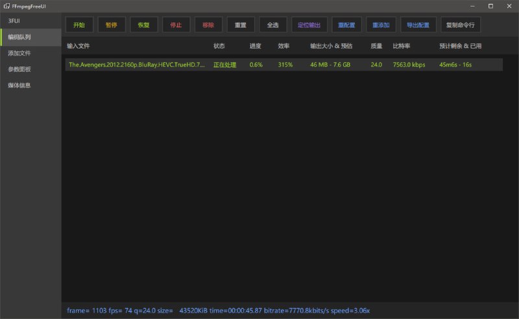Switch to the 添加文件 tab
This screenshot has width=519, height=319.
coord(19,53)
